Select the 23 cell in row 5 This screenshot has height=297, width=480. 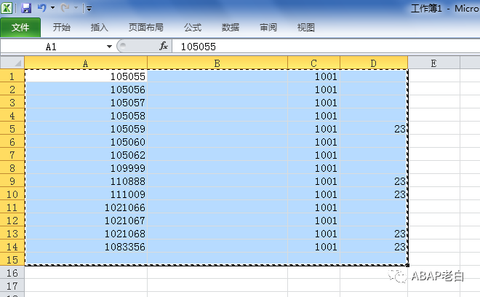[374, 128]
